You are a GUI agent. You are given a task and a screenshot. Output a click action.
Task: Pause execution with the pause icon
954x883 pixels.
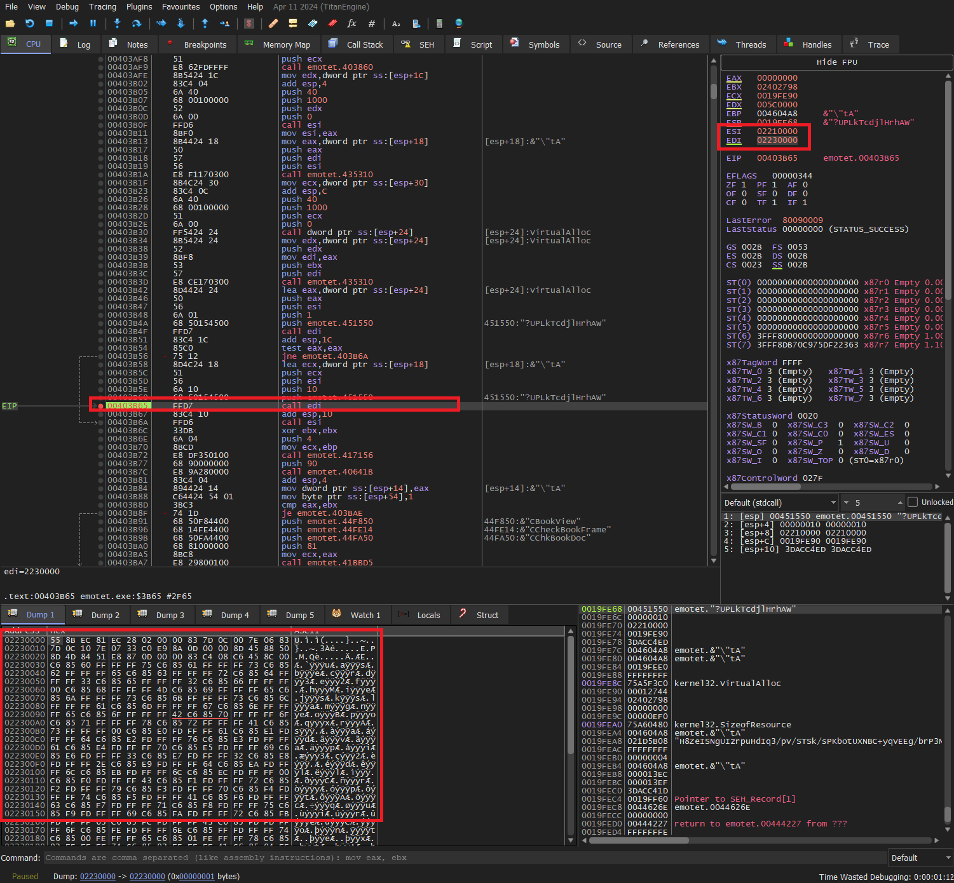[x=93, y=24]
